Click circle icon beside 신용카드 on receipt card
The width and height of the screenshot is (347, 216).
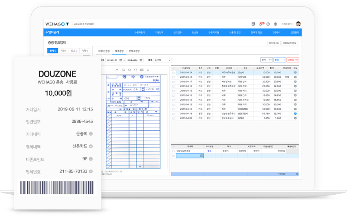(x=91, y=146)
